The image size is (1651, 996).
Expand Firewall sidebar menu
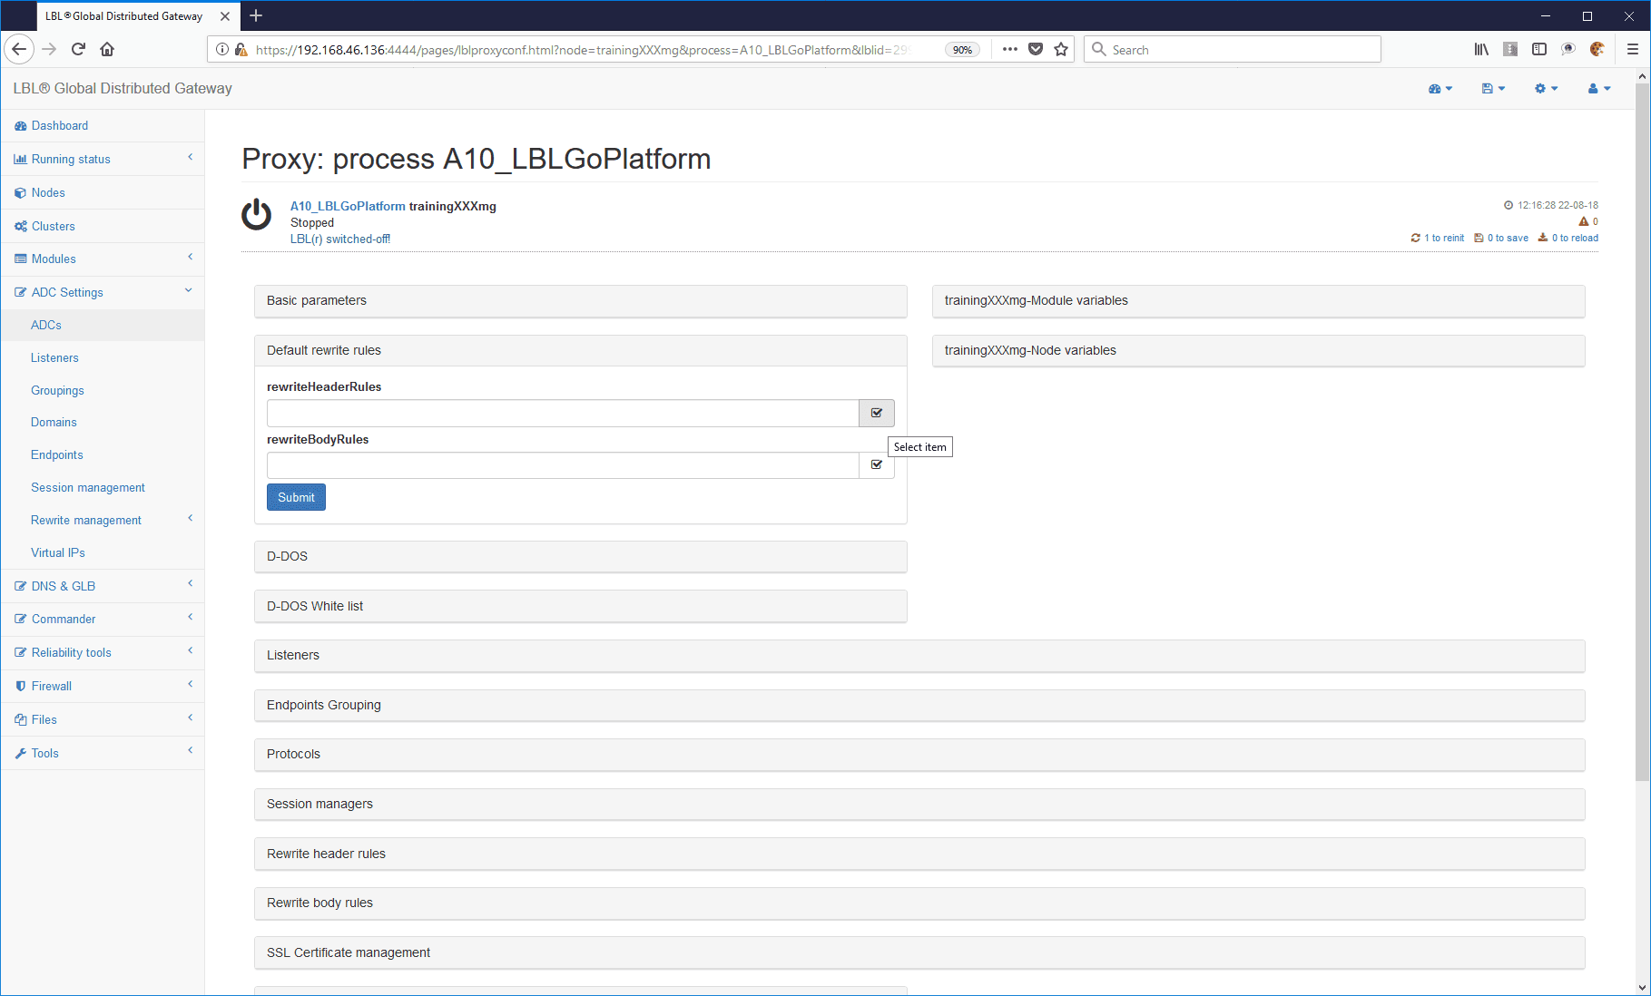coord(103,686)
